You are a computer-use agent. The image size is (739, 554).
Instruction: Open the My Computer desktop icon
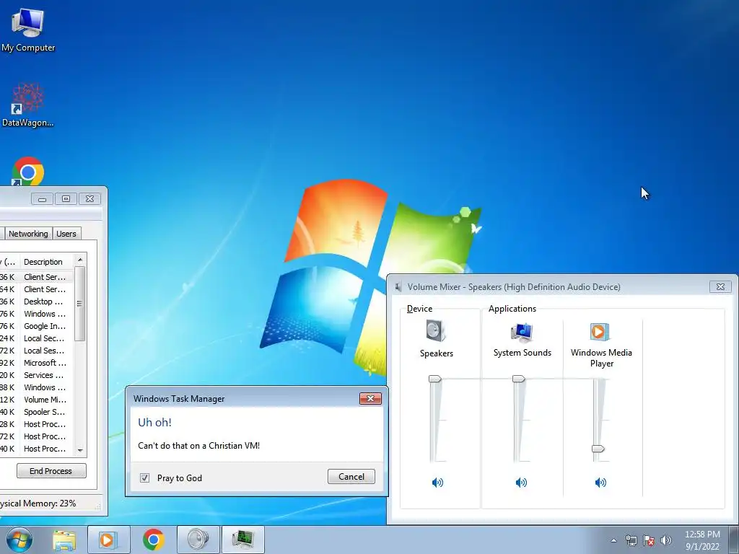(28, 29)
